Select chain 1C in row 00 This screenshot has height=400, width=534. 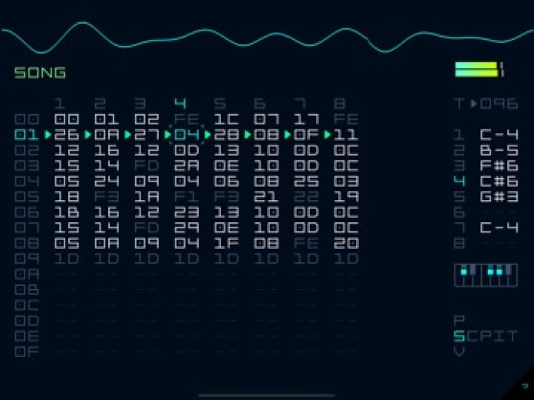[x=226, y=119]
